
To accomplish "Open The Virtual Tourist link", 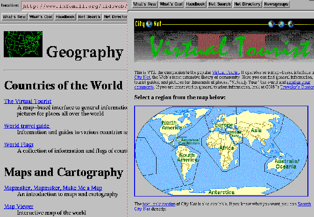I will 28,101.
